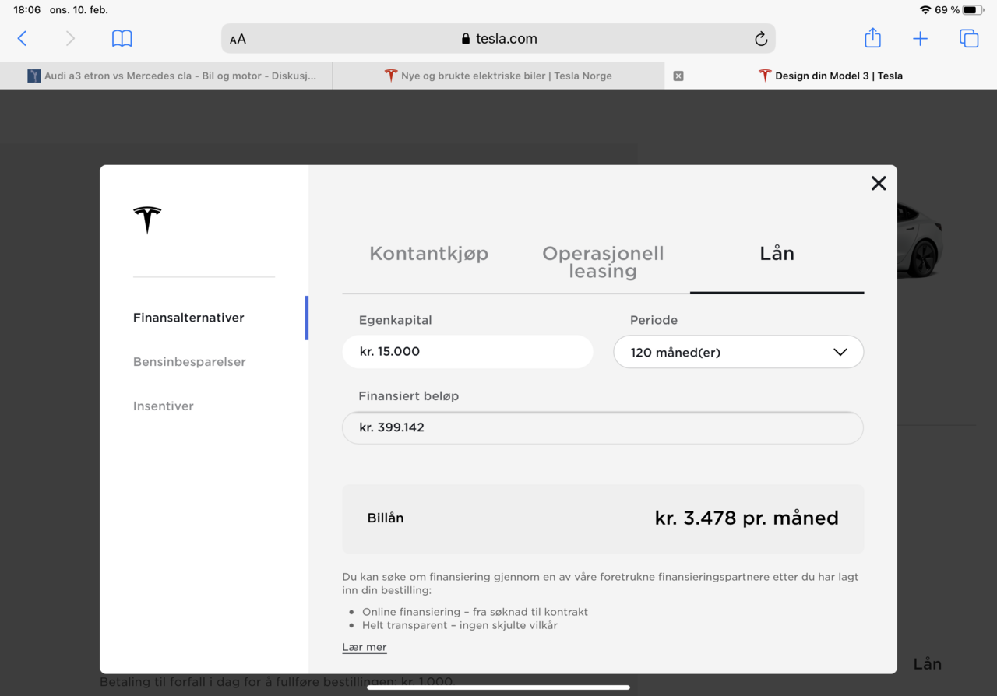Tap the Wi-Fi status icon
Screen dimensions: 997x696
pyautogui.click(x=925, y=10)
